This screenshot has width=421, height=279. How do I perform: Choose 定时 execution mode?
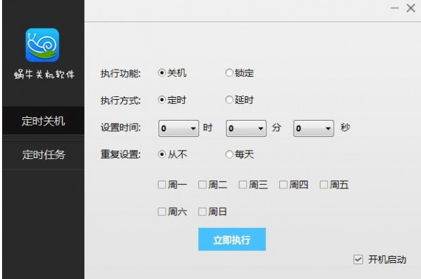[162, 100]
